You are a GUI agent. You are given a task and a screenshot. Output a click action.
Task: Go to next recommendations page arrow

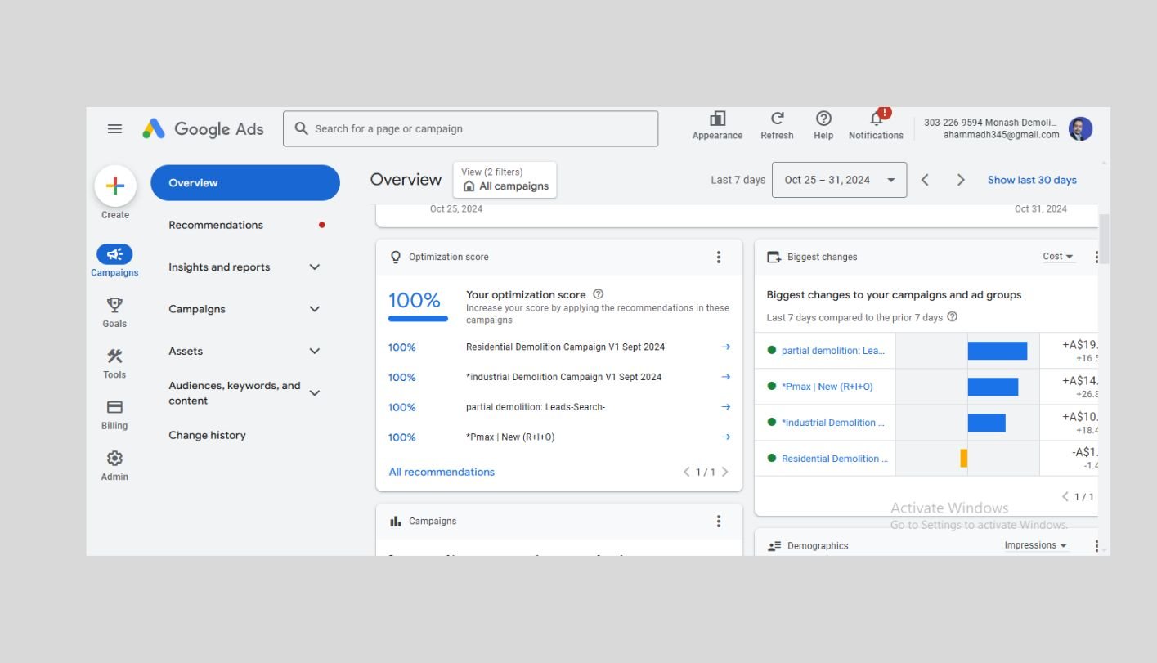[724, 472]
